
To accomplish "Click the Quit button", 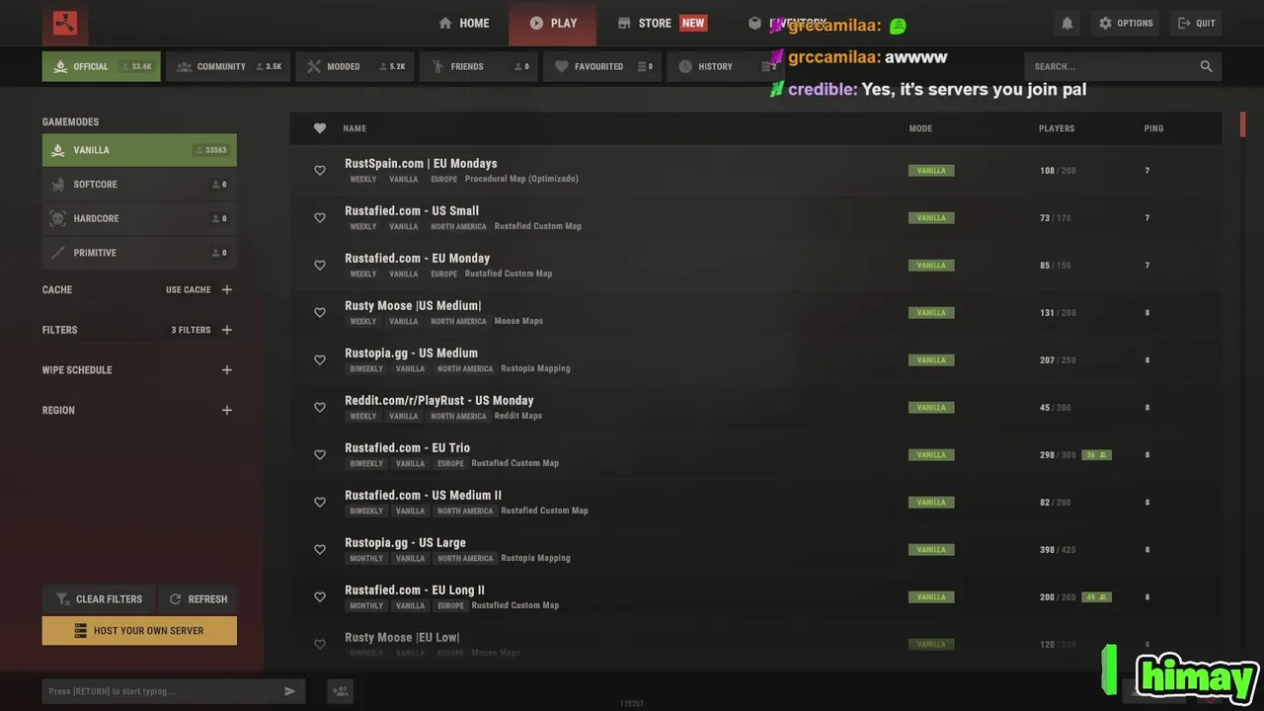I will 1196,23.
